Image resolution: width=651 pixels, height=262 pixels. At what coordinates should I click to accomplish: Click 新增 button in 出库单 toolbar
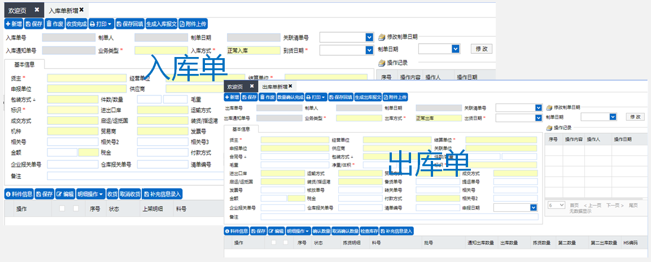[x=231, y=97]
